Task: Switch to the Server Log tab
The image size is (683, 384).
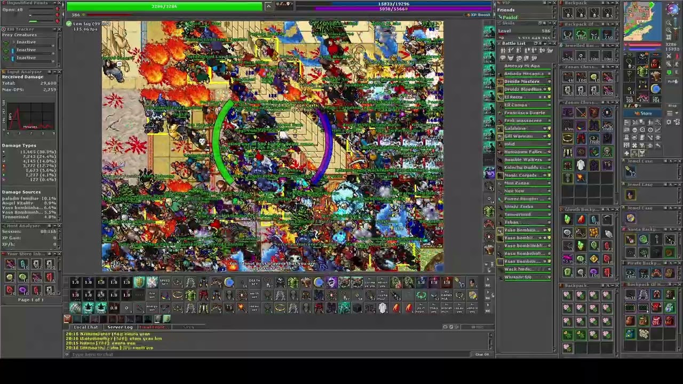Action: pos(120,327)
